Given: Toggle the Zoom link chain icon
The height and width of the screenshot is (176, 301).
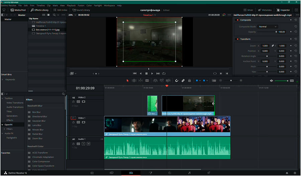Looking at the screenshot, I should click(x=273, y=46).
